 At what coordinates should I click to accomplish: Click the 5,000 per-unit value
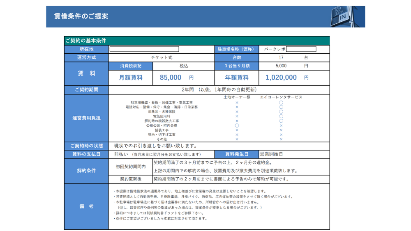coord(281,66)
